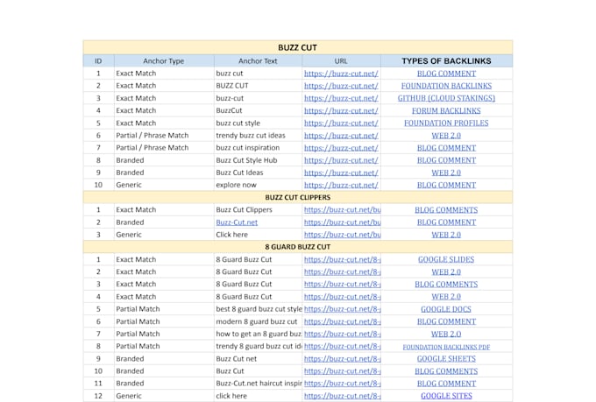596x402 pixels.
Task: Open the FOUNDATION PROFILES link
Action: [x=446, y=123]
